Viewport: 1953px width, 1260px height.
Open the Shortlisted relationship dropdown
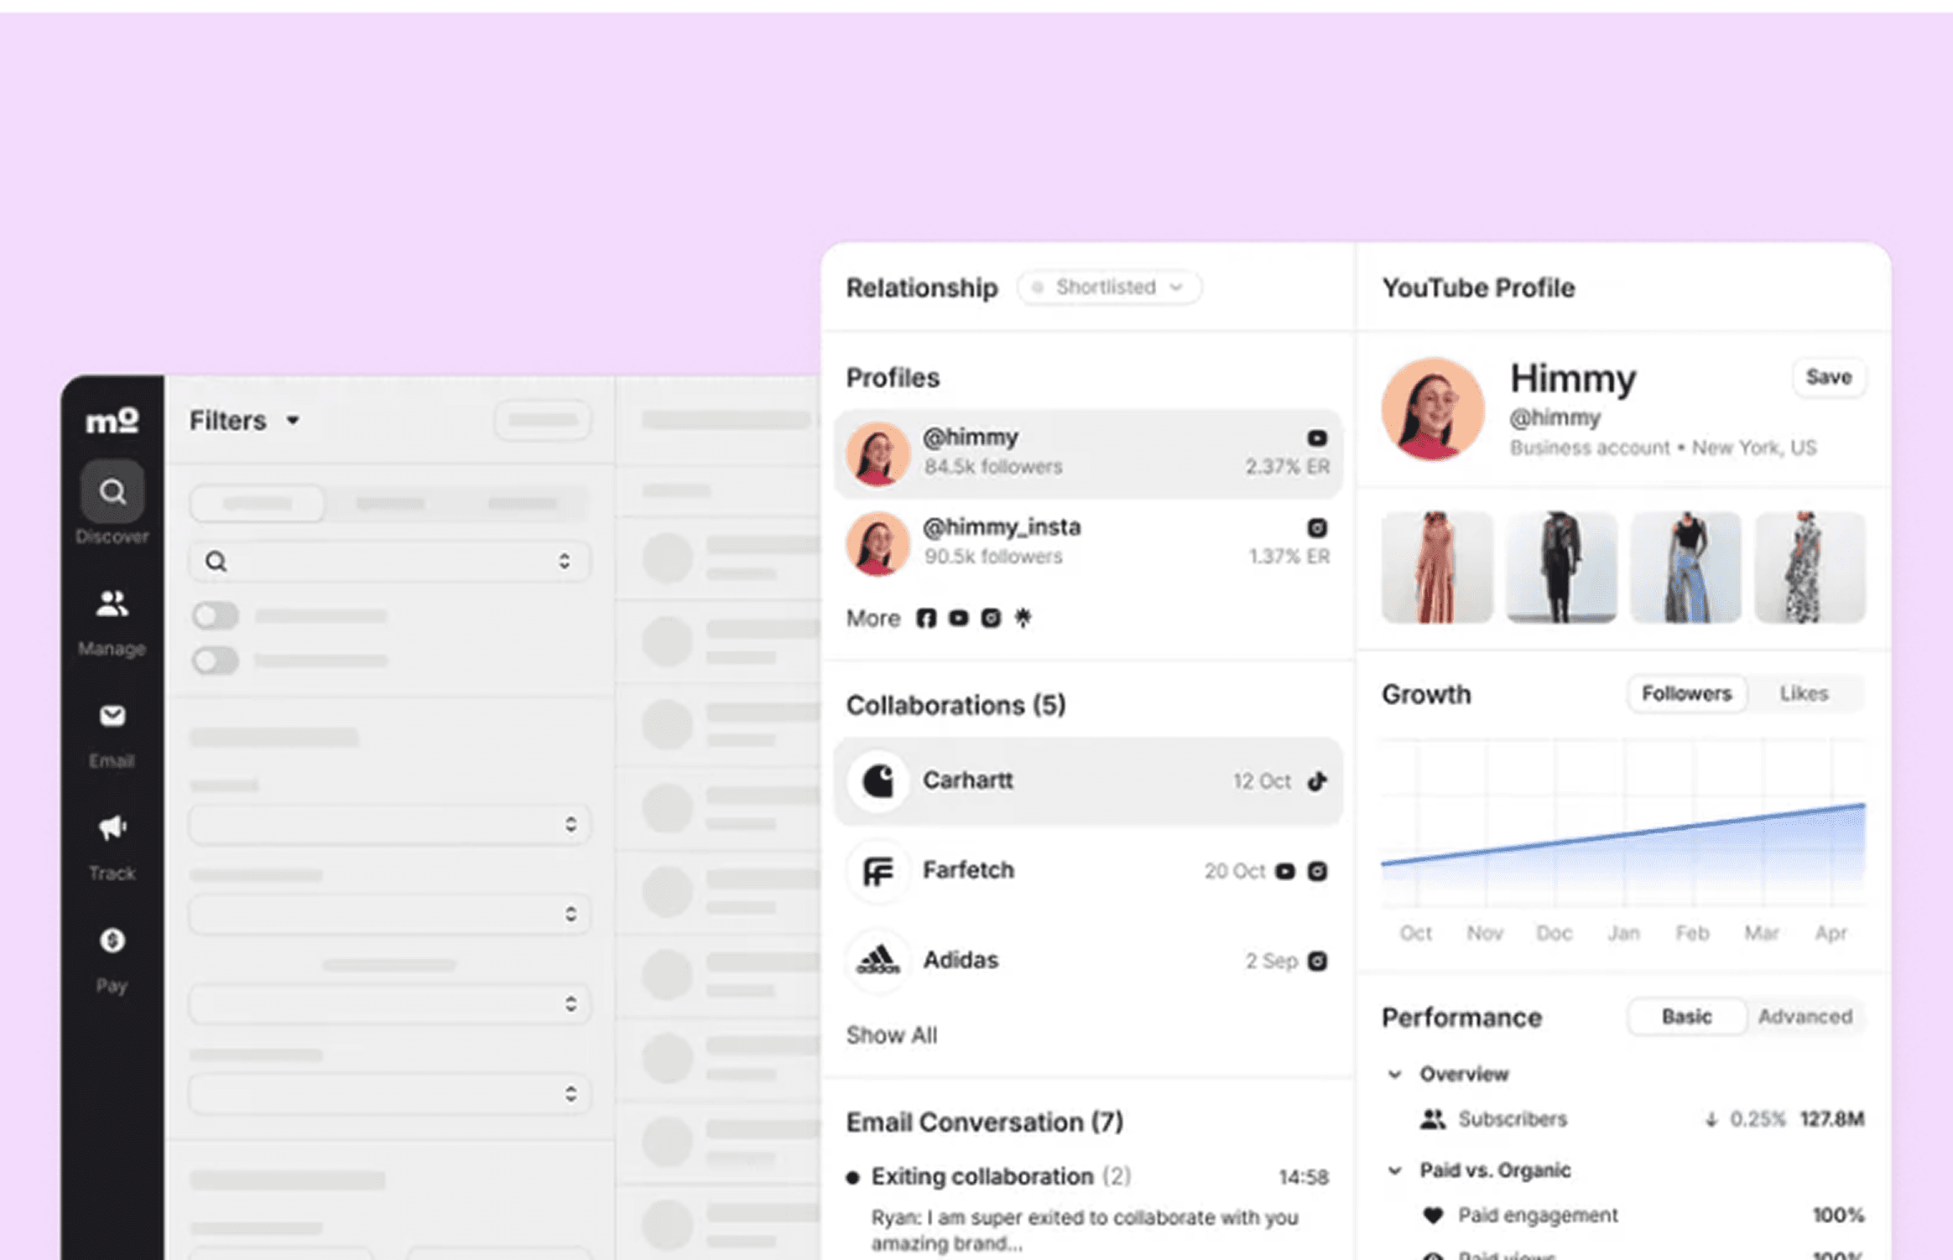click(x=1109, y=288)
